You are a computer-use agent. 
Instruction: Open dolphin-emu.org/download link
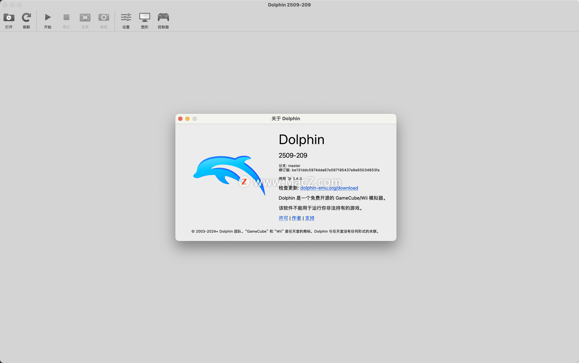coord(329,188)
